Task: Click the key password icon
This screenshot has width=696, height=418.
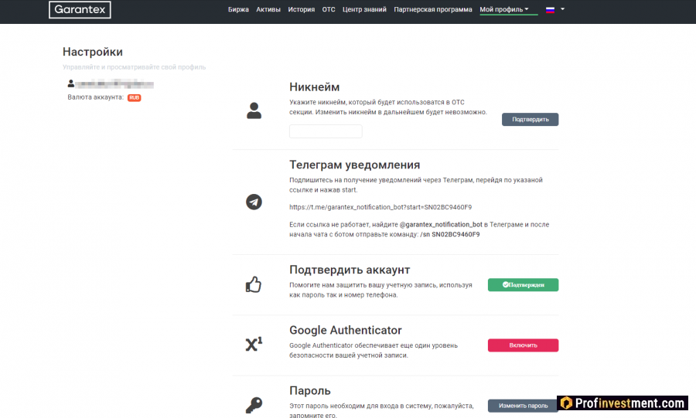Action: (254, 405)
